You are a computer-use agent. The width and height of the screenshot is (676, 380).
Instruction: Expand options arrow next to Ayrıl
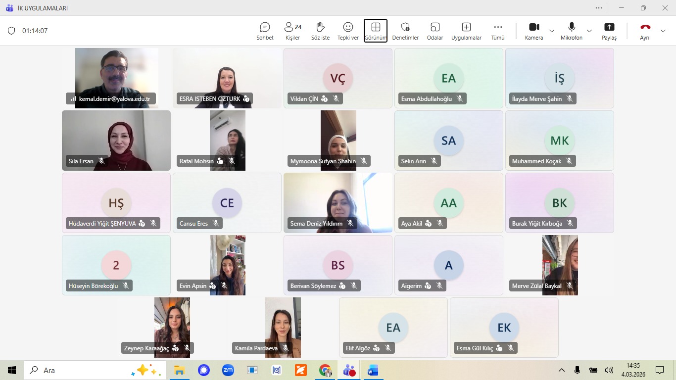click(663, 31)
